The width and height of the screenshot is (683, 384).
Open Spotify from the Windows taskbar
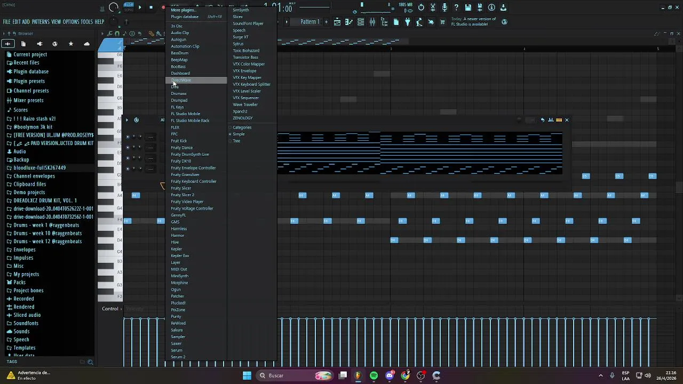point(374,375)
